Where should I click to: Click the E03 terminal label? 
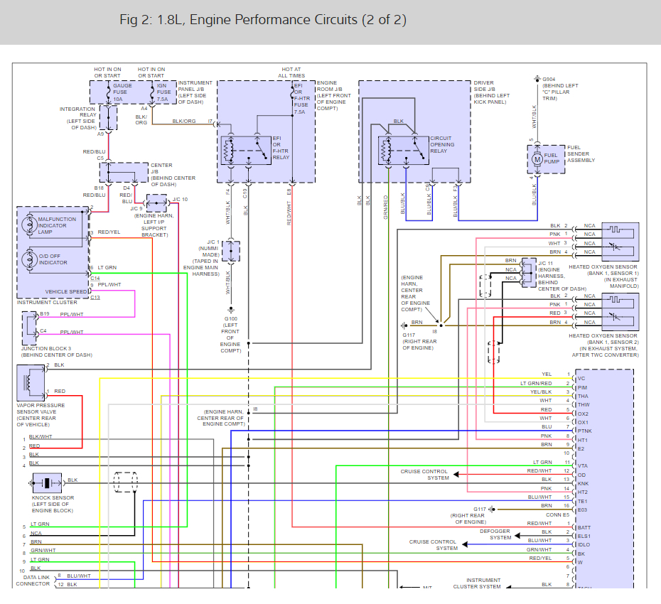pyautogui.click(x=582, y=509)
